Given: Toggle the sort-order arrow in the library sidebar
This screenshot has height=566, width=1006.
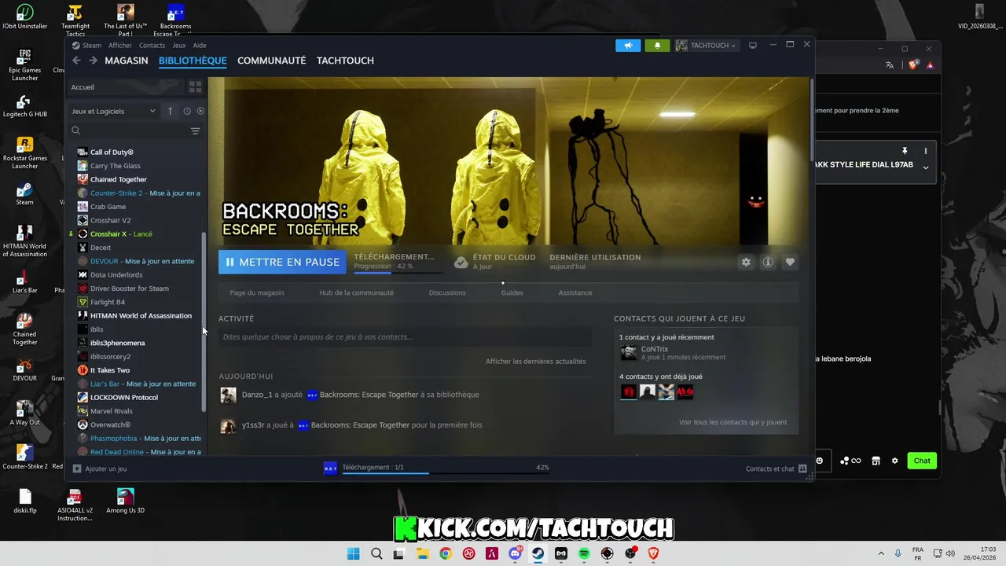Looking at the screenshot, I should [x=170, y=111].
